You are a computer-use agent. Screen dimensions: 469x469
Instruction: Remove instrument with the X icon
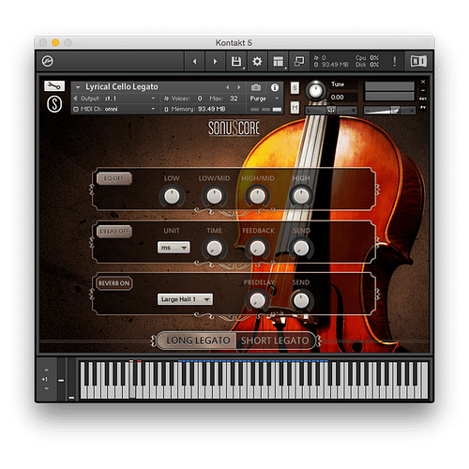[423, 82]
